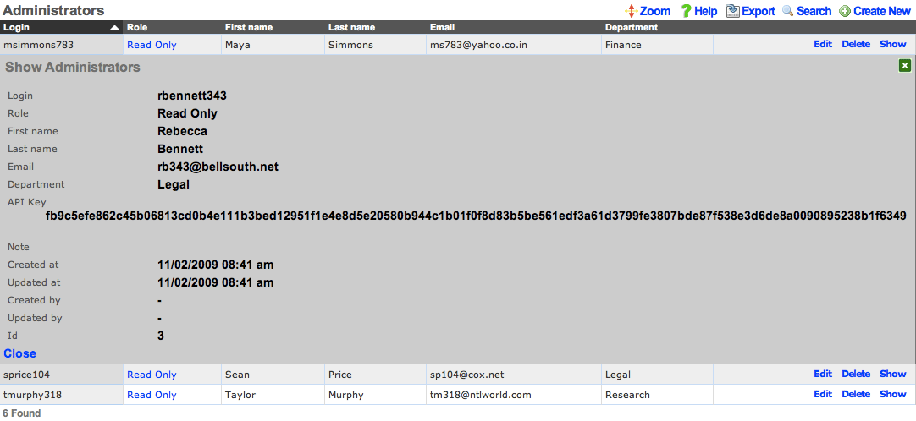The width and height of the screenshot is (916, 421).
Task: Open Search with the magnifier icon
Action: click(787, 11)
